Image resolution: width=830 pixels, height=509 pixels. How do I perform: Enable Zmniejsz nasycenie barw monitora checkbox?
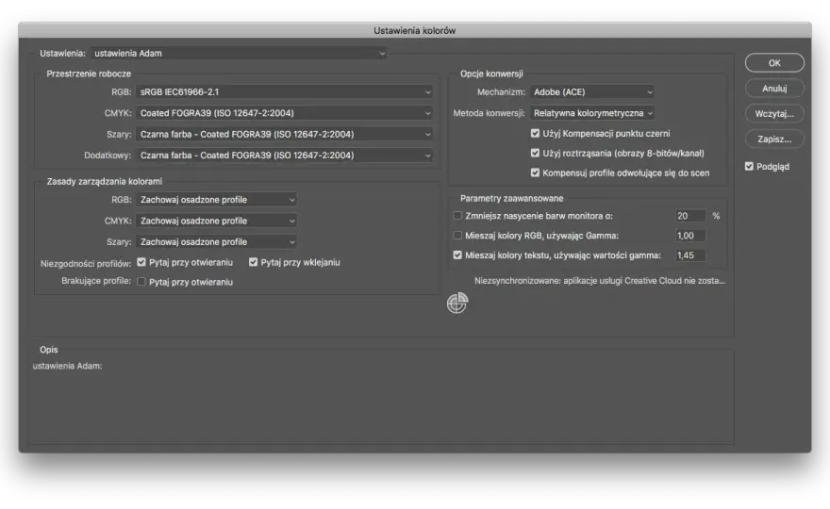pyautogui.click(x=457, y=216)
